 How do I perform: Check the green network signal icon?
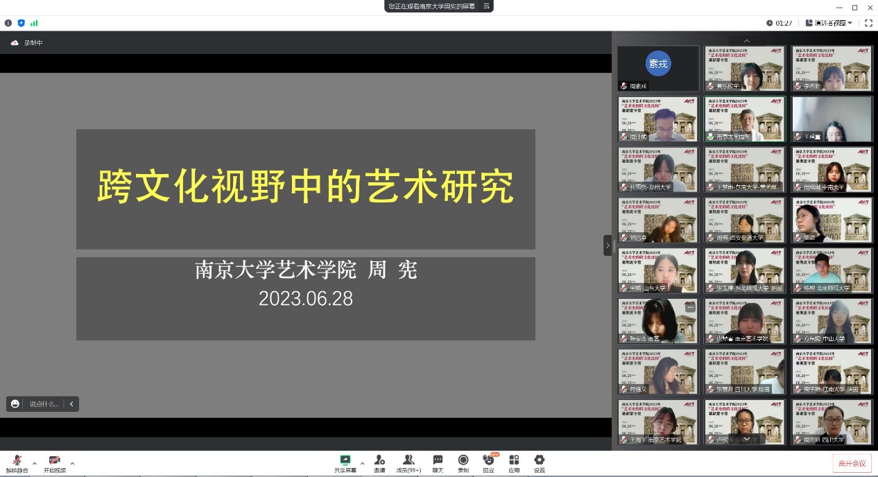tap(34, 23)
